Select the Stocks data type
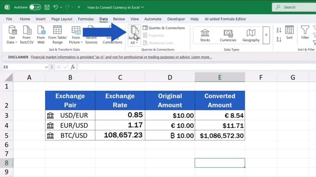This screenshot has width=316, height=177. click(x=205, y=35)
